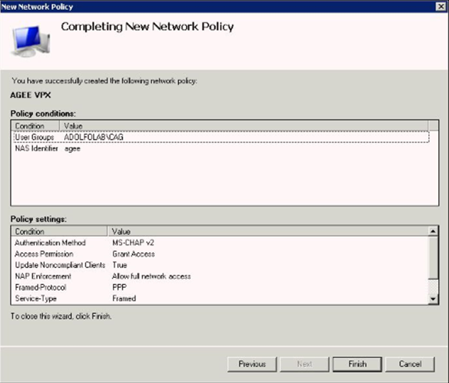449x383 pixels.
Task: Click Condition header in Policy settings
Action: coord(59,231)
